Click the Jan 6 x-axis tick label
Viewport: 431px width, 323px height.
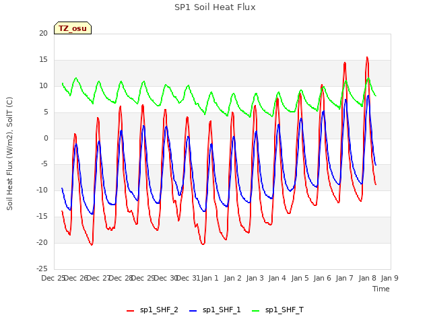point(322,278)
